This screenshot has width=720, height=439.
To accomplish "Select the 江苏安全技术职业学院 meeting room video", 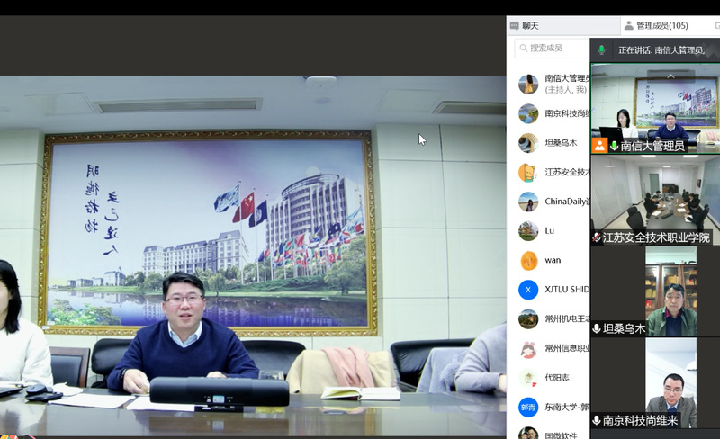I will click(x=655, y=193).
